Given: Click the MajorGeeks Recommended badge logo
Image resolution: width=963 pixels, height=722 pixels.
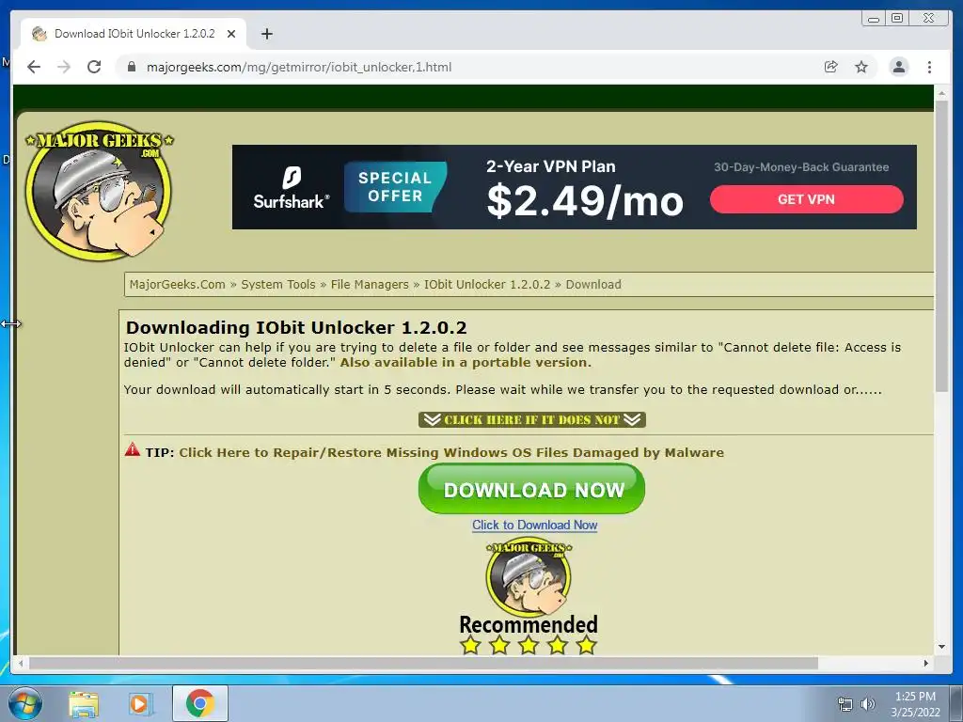Looking at the screenshot, I should pos(529,577).
